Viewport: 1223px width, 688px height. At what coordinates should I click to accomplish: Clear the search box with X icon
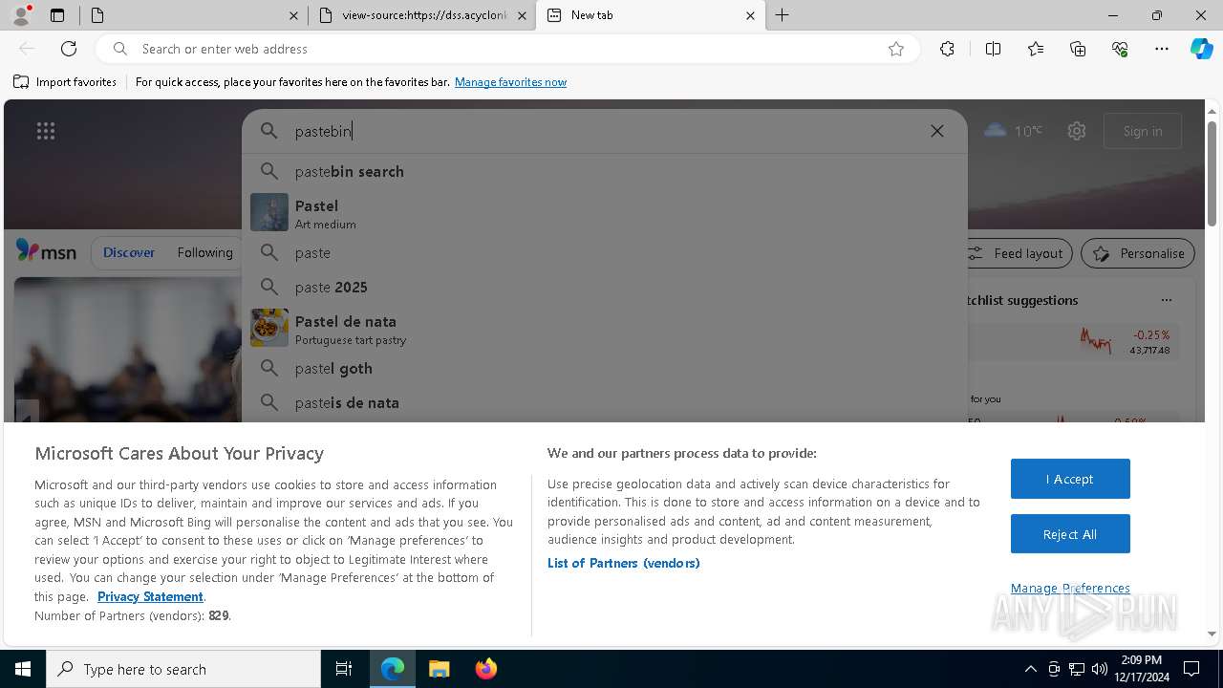pos(937,131)
